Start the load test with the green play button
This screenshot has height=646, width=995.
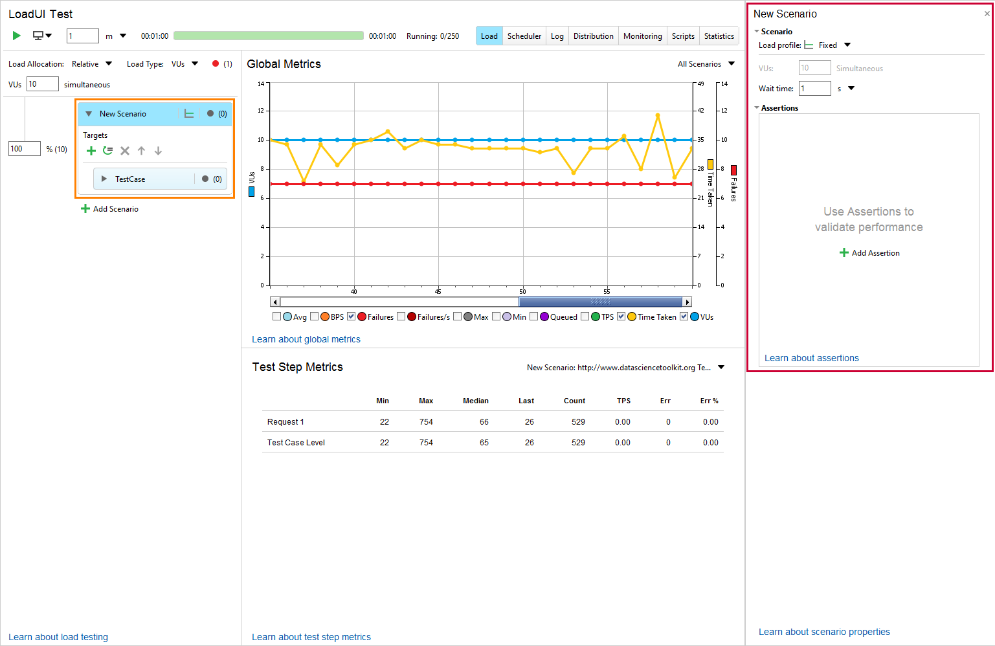pos(17,36)
